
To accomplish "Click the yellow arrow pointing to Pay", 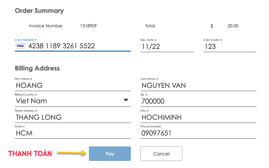I will coord(72,153).
